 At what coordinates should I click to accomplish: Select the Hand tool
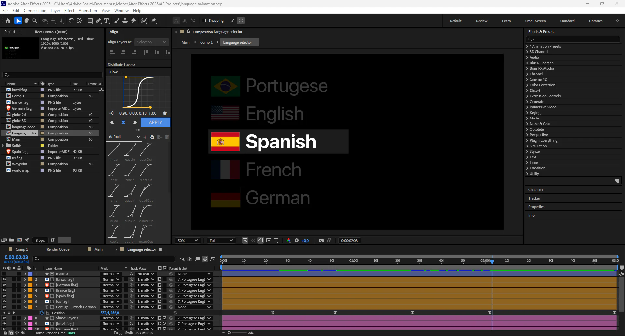pos(26,21)
